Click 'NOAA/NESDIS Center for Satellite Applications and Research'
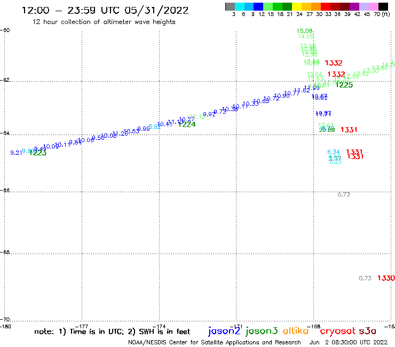Screen dimensions: 395x347 coord(215,342)
